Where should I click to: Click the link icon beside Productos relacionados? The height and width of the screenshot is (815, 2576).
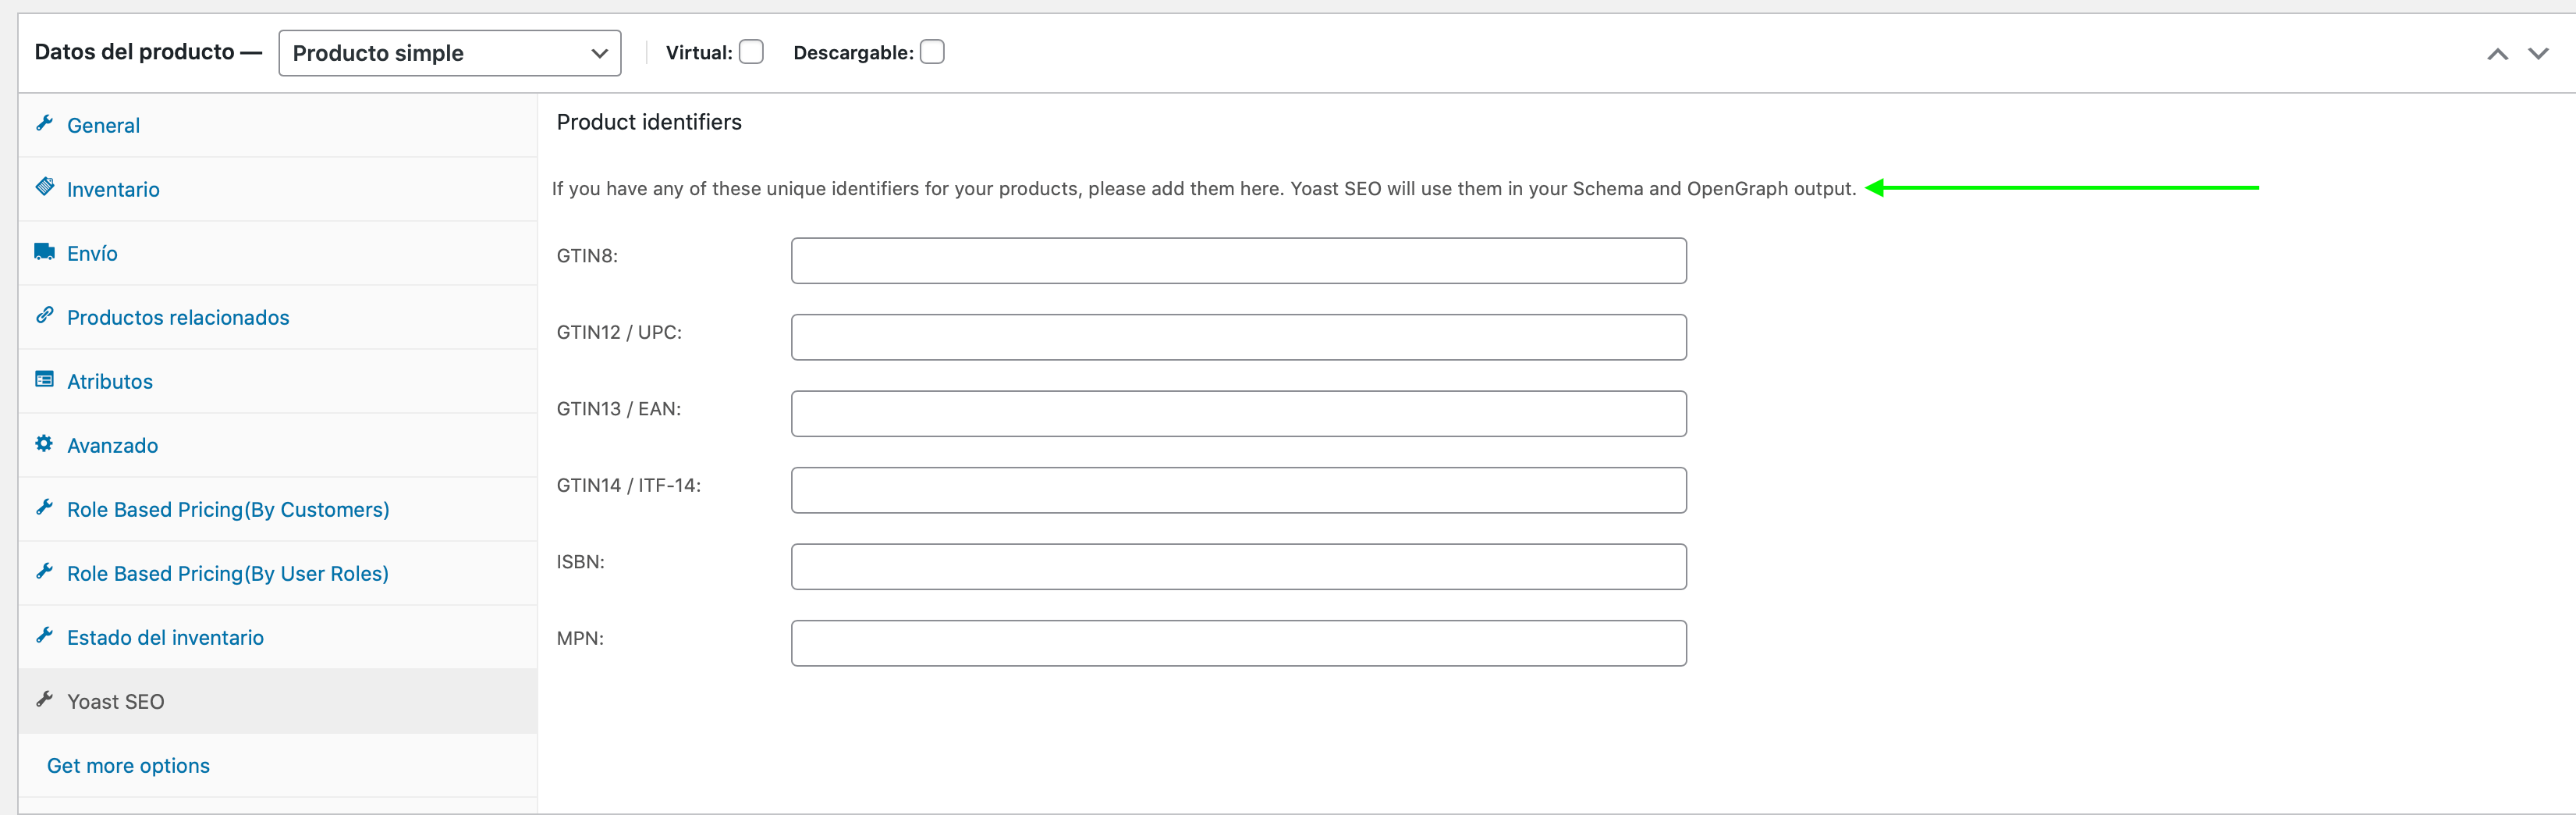pos(44,315)
